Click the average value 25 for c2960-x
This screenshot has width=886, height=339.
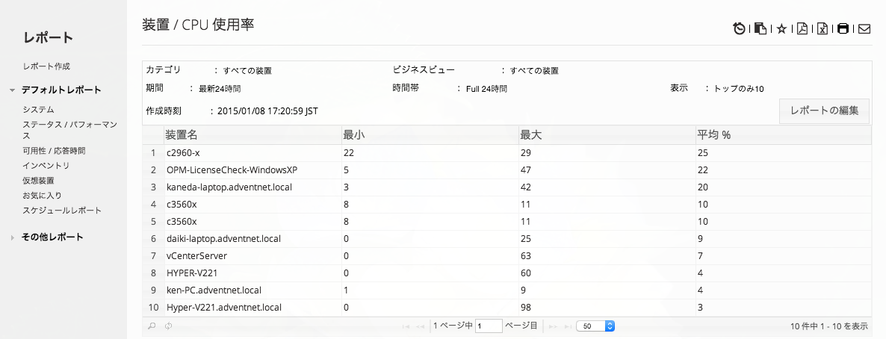click(x=783, y=152)
